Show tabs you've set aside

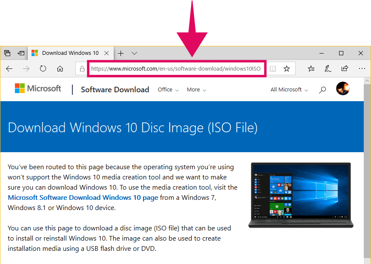(x=7, y=53)
